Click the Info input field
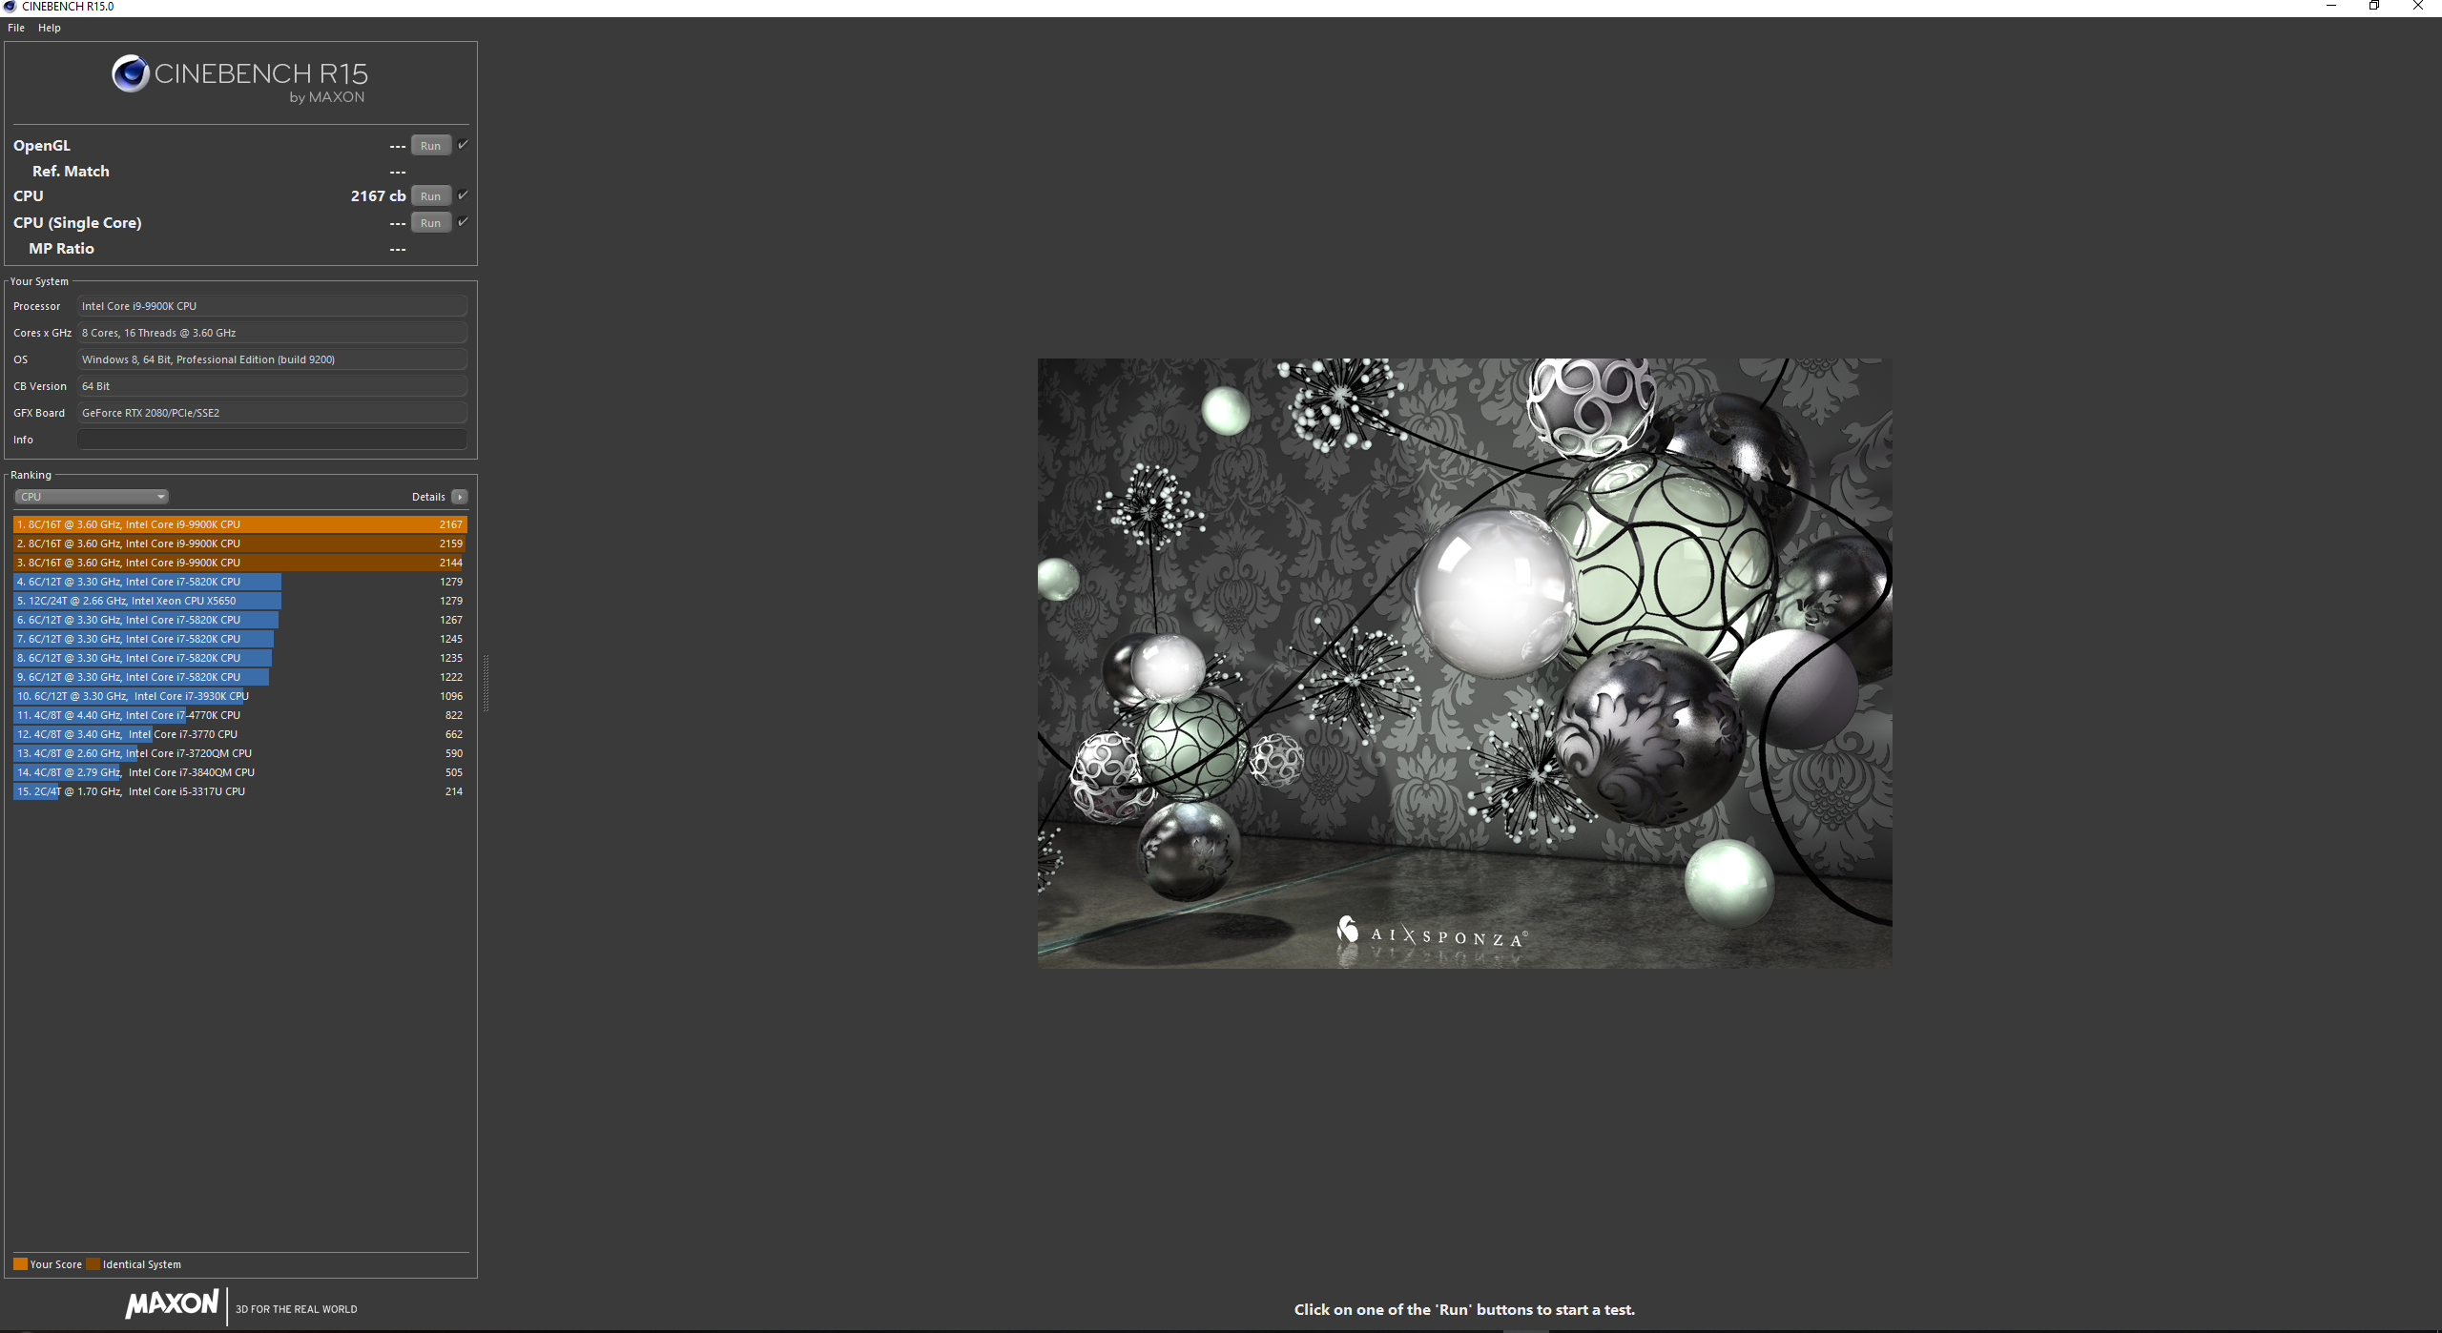Screen dimensions: 2442x1333 coord(272,440)
